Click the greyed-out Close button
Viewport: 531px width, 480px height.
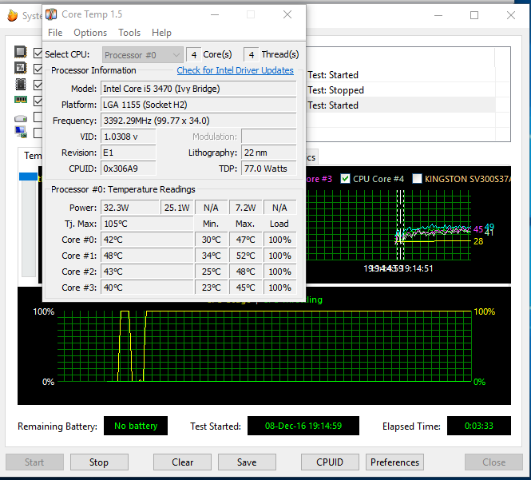493,462
